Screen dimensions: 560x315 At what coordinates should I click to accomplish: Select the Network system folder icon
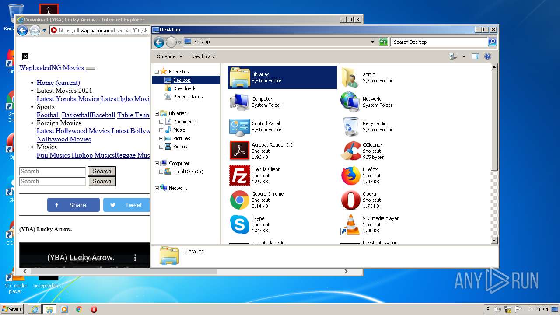[350, 102]
